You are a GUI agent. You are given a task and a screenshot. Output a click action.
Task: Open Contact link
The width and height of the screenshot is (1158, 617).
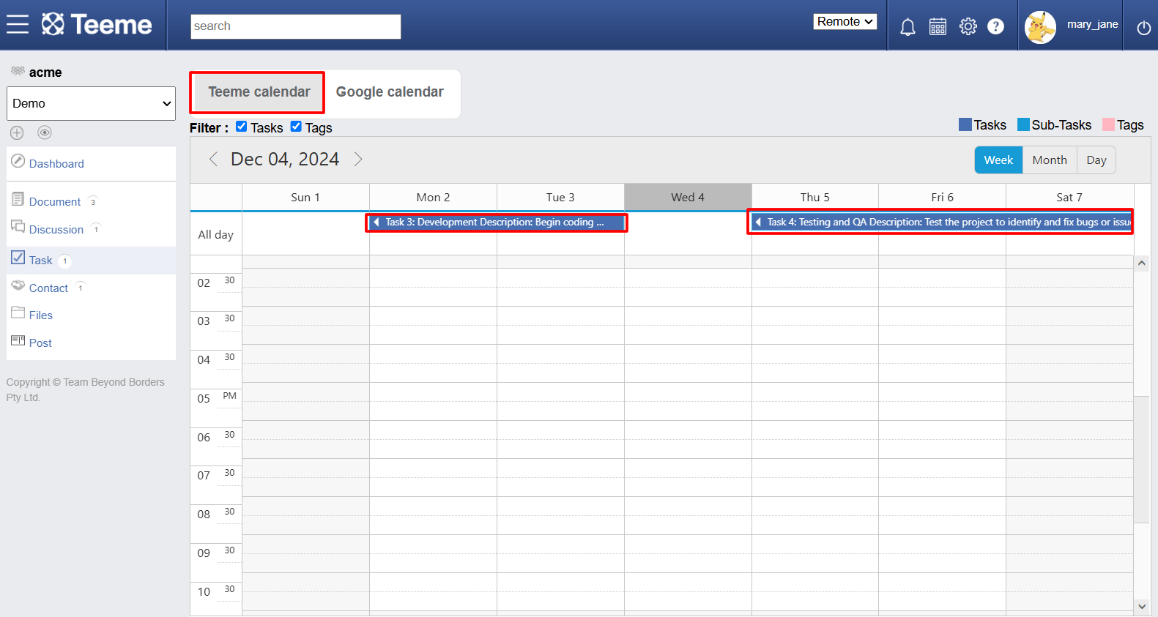[48, 288]
